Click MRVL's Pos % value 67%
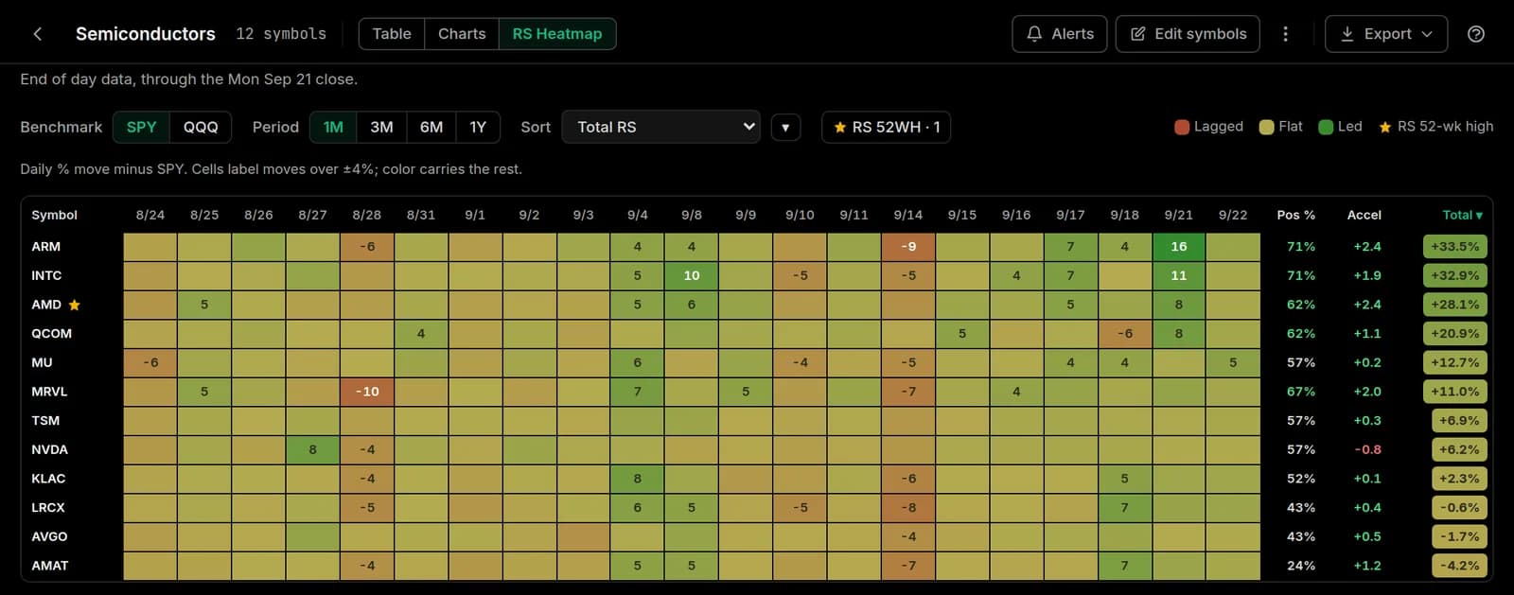 pyautogui.click(x=1301, y=392)
